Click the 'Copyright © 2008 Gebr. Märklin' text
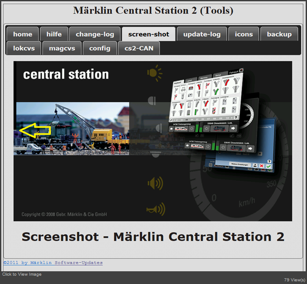The image size is (307, 284). (x=64, y=214)
